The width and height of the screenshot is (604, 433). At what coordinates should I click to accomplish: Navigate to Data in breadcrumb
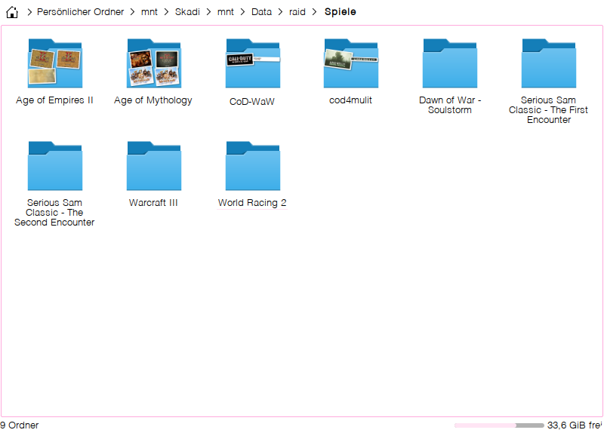[x=261, y=12]
